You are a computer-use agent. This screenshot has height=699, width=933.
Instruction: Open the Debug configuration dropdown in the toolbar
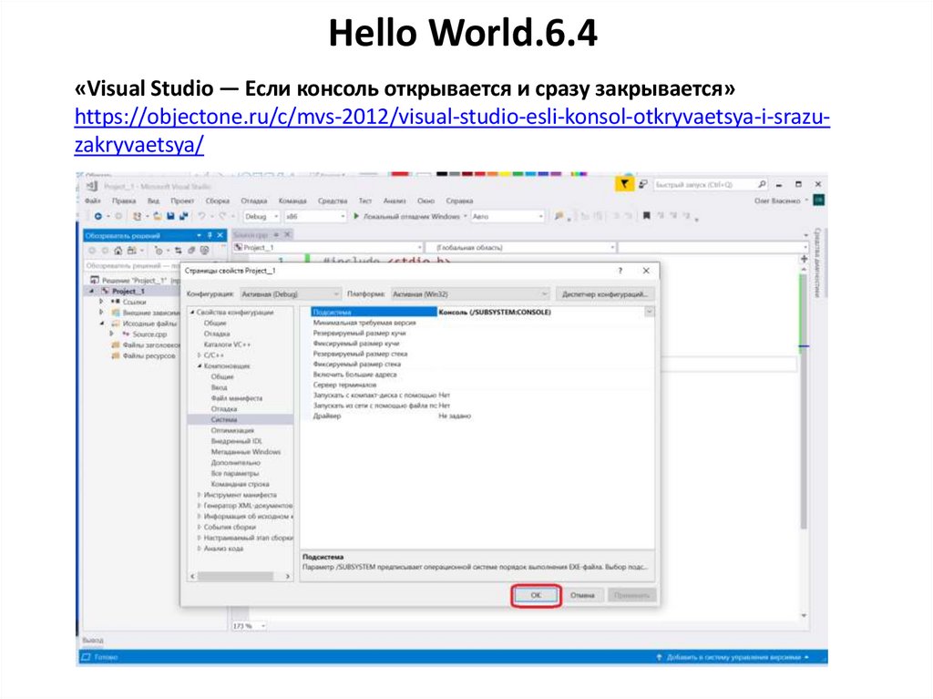261,216
